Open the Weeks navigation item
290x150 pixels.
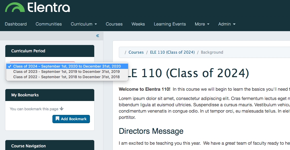tap(138, 24)
